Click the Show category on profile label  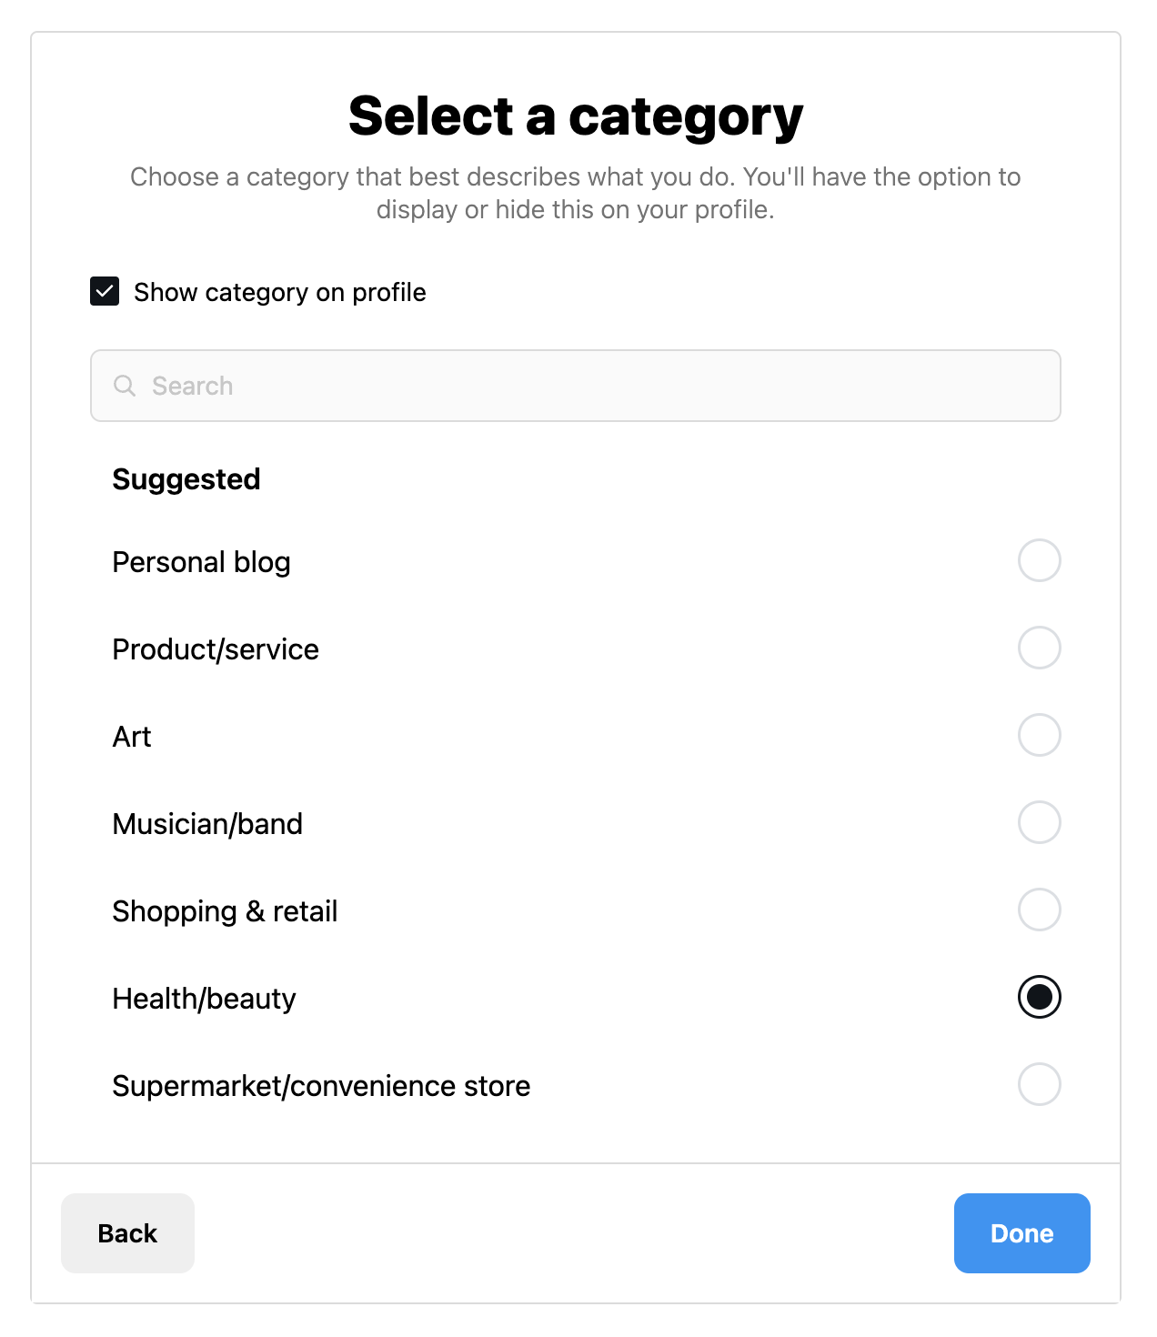click(x=279, y=292)
